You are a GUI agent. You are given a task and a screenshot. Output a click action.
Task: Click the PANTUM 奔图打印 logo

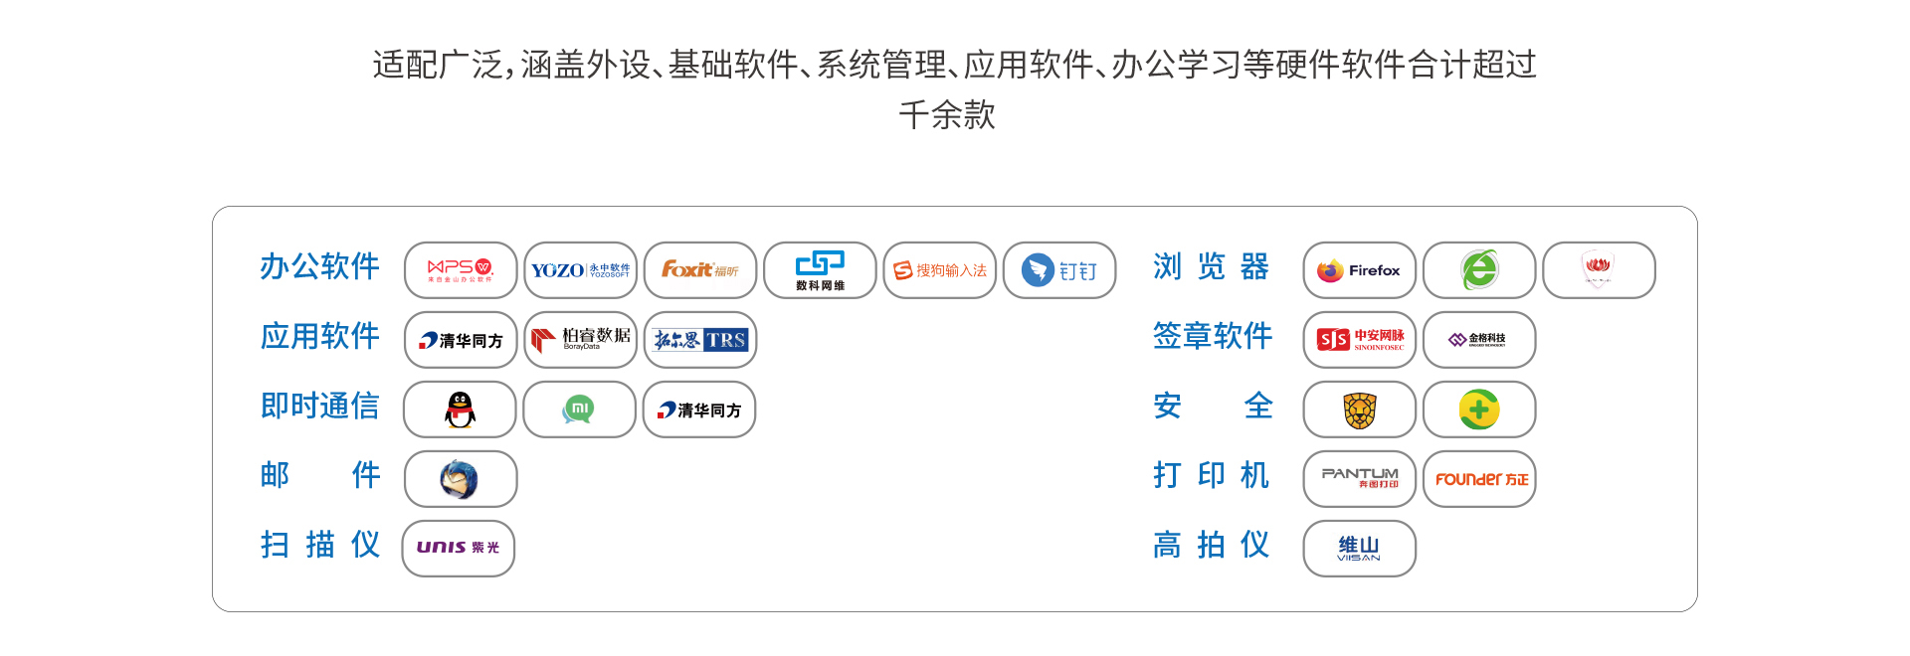click(1360, 479)
